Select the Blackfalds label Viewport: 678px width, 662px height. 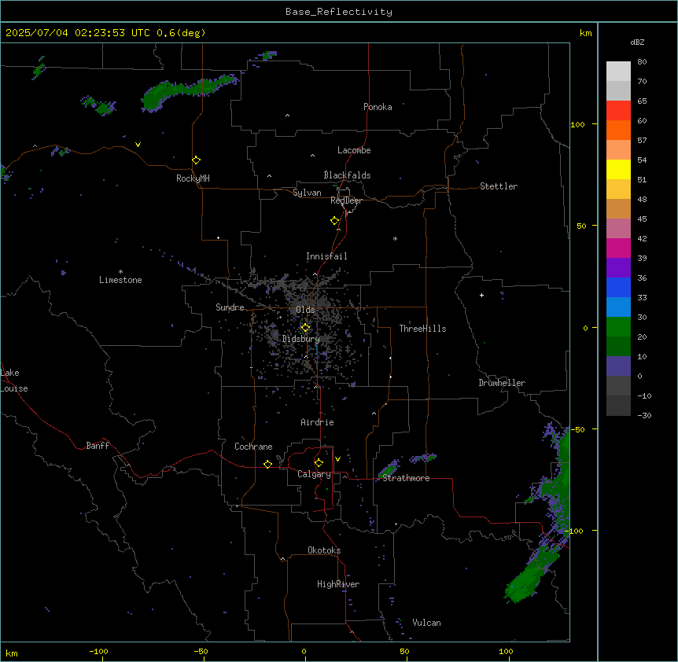[347, 175]
